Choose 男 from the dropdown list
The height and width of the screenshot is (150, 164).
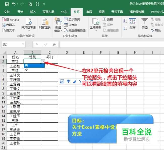pos(34,66)
